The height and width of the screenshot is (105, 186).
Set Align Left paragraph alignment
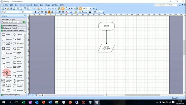pyautogui.click(x=46, y=12)
